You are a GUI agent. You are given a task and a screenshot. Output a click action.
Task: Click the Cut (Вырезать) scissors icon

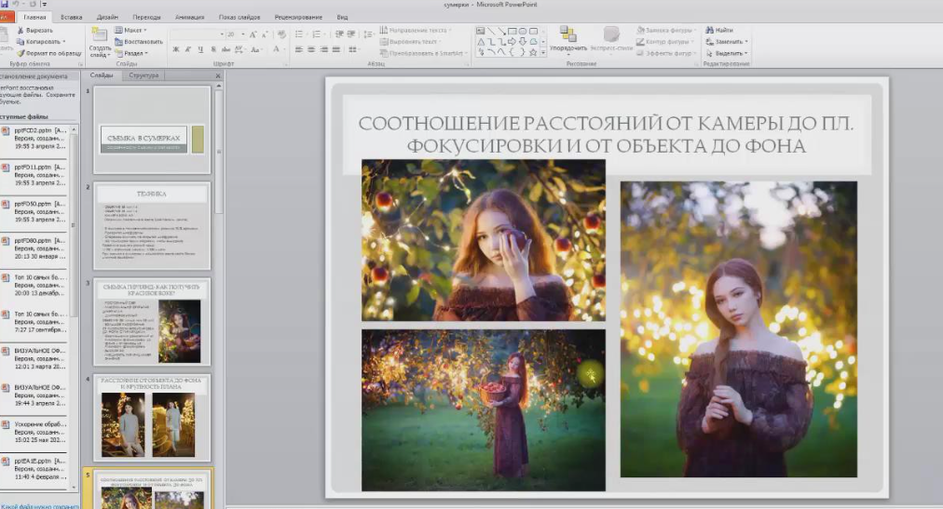click(x=20, y=30)
